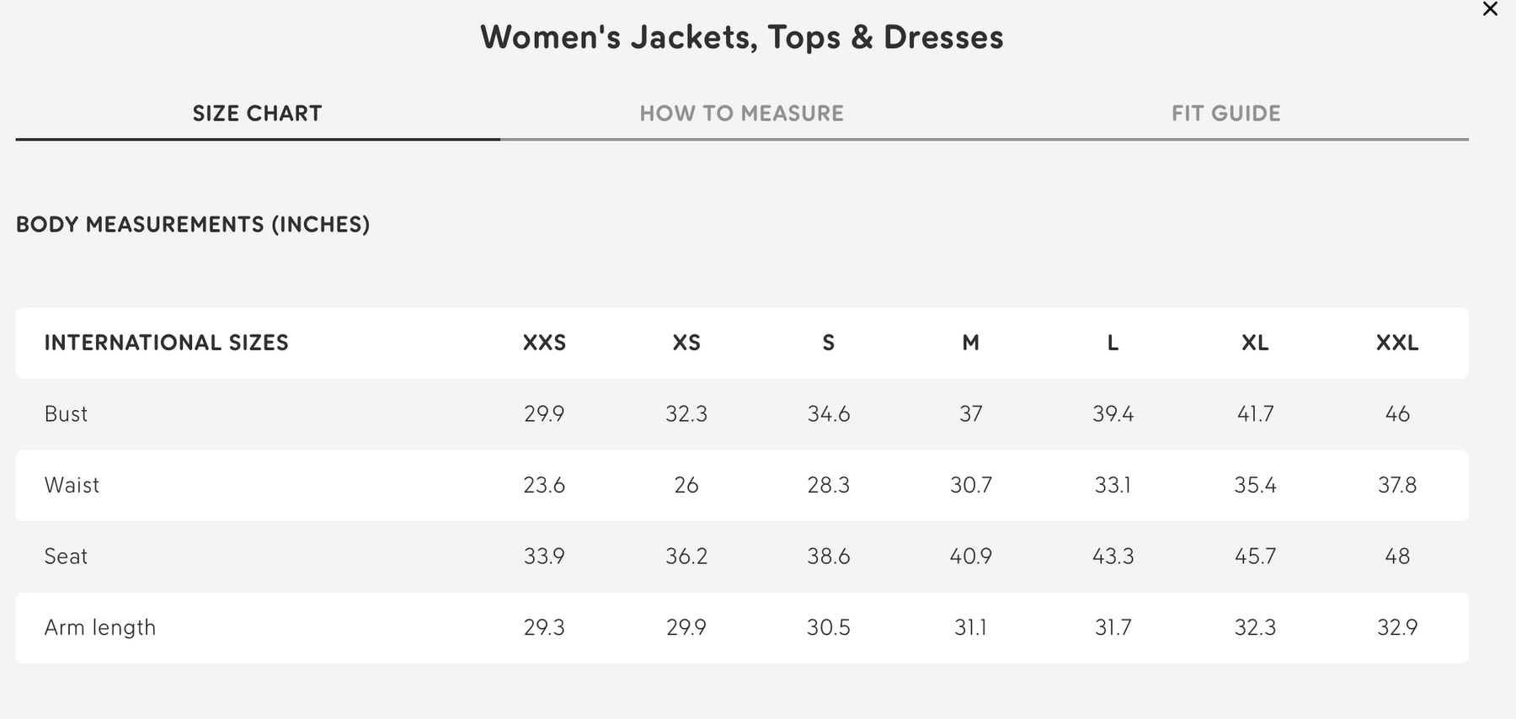Click the XXS size column header
The width and height of the screenshot is (1516, 719).
coord(544,343)
